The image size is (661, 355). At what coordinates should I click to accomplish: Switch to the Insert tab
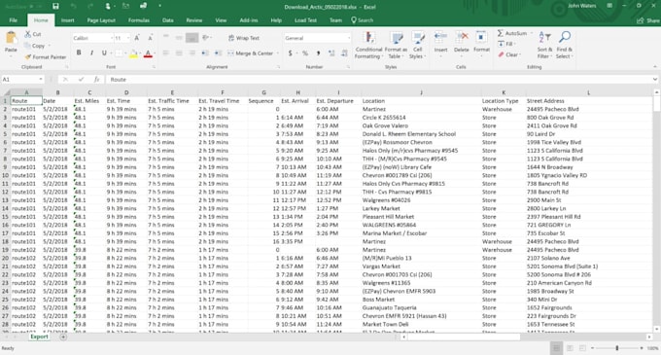point(67,20)
